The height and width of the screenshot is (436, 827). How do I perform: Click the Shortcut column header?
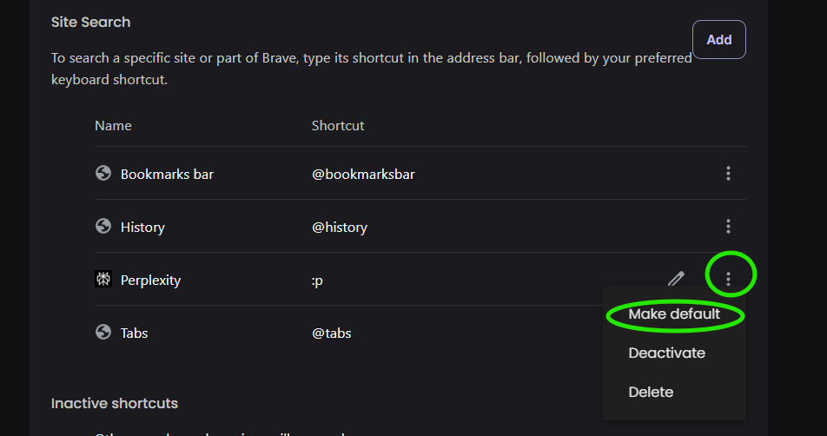pos(338,126)
